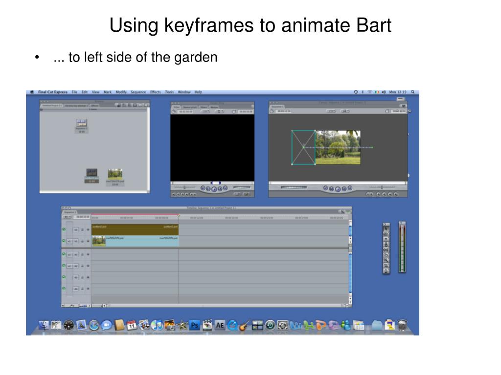Lock the V2 track
Viewport: 501px width, 375px height.
(x=82, y=229)
